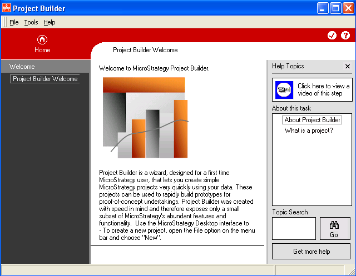Viewport: 356px width, 276px height.
Task: Open What is a project? help topic
Action: [x=309, y=131]
